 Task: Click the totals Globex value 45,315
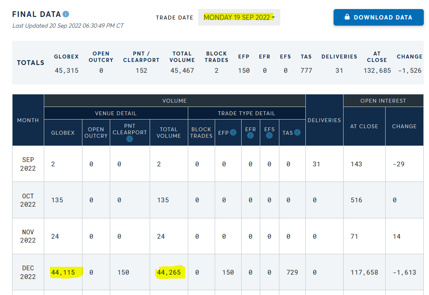(66, 71)
